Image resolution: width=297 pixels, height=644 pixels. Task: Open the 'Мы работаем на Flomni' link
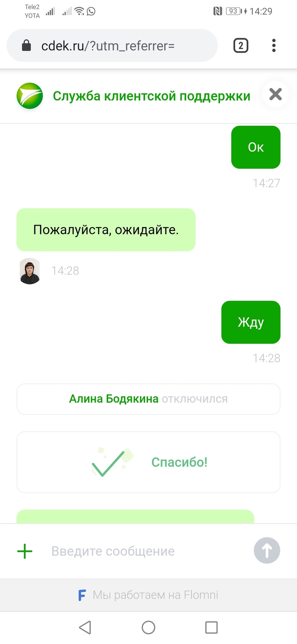pyautogui.click(x=148, y=595)
